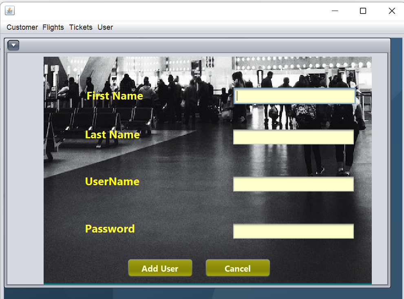Screen dimensions: 404x299
Task: Minimize the application window
Action: (335, 11)
